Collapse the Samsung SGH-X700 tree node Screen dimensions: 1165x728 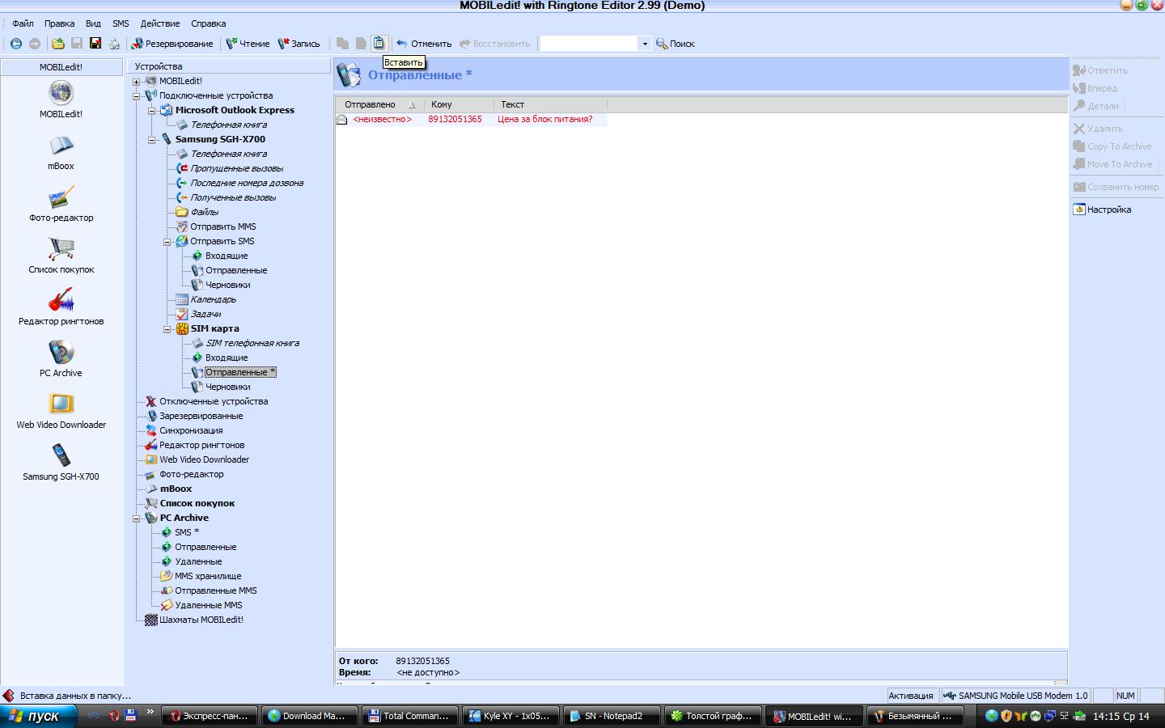pos(151,140)
